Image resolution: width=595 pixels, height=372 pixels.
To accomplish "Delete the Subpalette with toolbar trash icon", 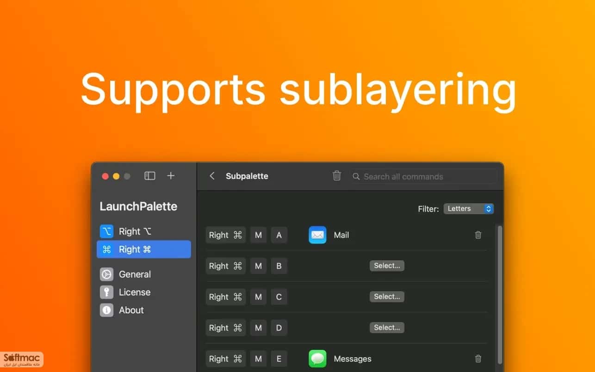I will (x=337, y=176).
